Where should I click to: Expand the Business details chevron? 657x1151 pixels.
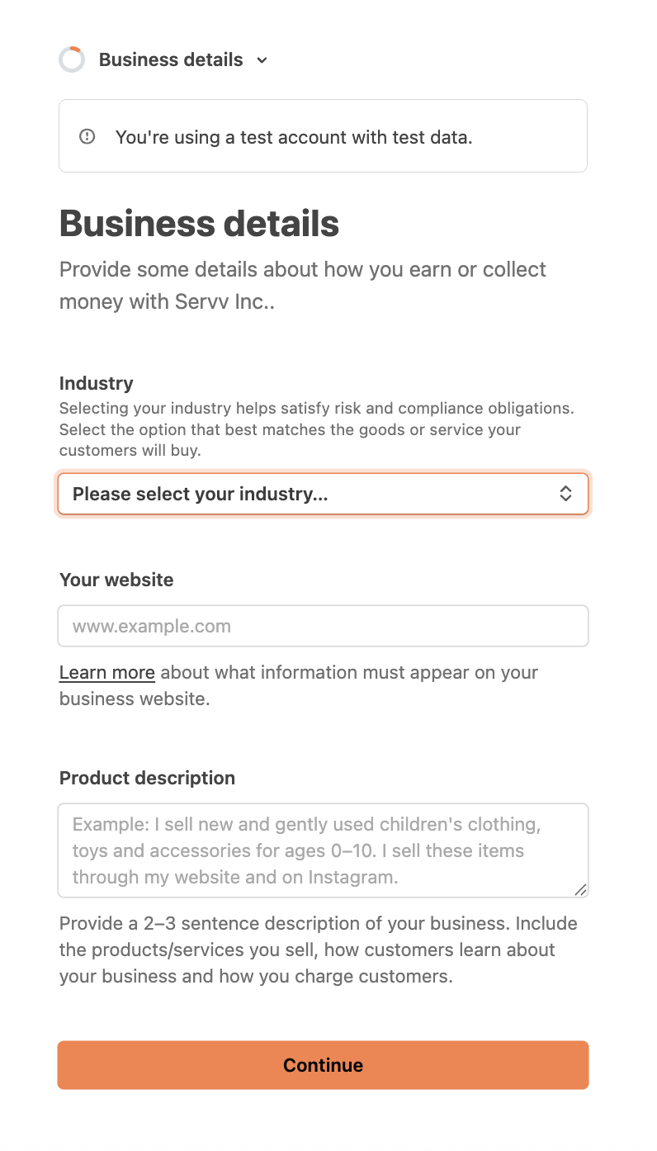262,60
